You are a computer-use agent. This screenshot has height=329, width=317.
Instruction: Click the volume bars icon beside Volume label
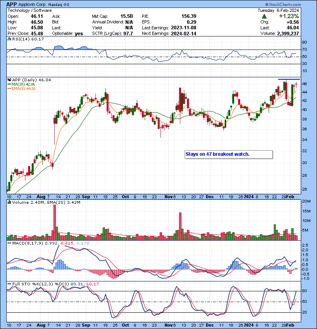tap(9, 202)
